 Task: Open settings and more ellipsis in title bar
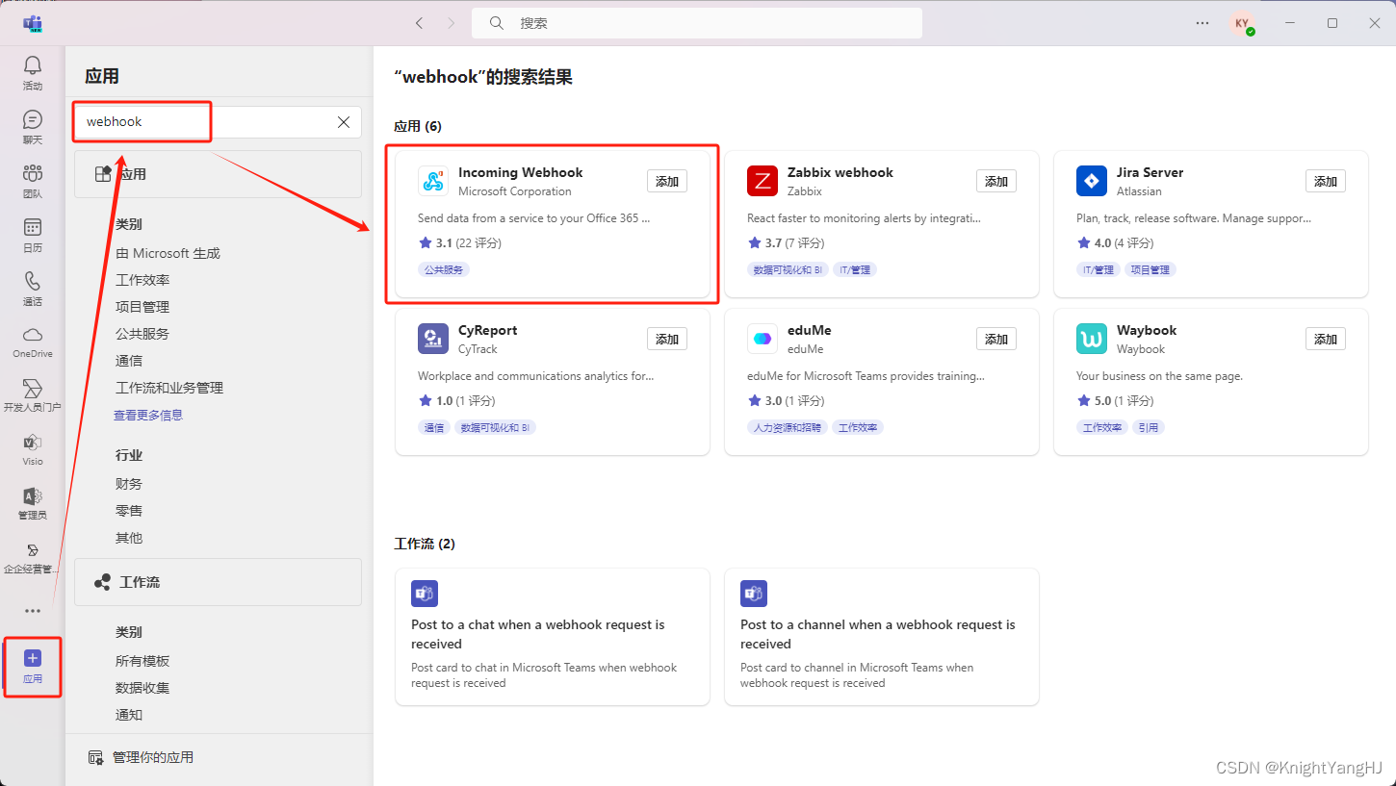1202,23
